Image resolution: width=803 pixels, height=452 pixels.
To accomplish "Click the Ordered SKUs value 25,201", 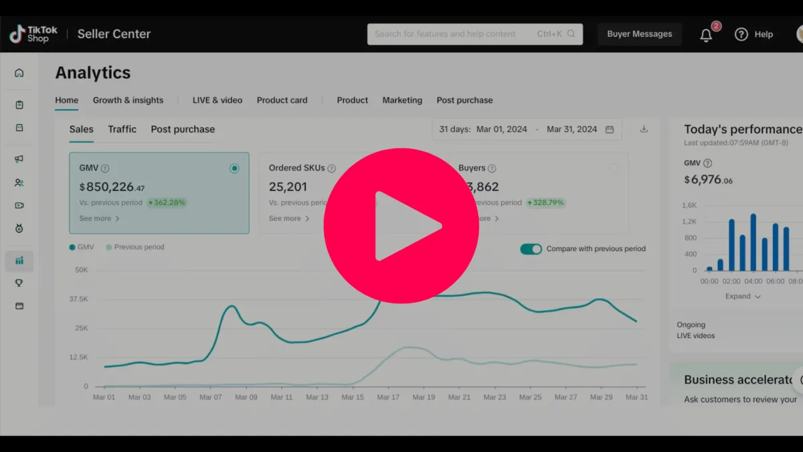I will (x=288, y=187).
